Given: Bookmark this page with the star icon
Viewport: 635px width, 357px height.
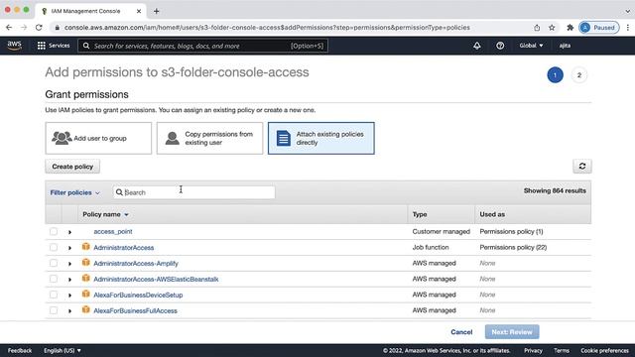Looking at the screenshot, I should coord(552,28).
